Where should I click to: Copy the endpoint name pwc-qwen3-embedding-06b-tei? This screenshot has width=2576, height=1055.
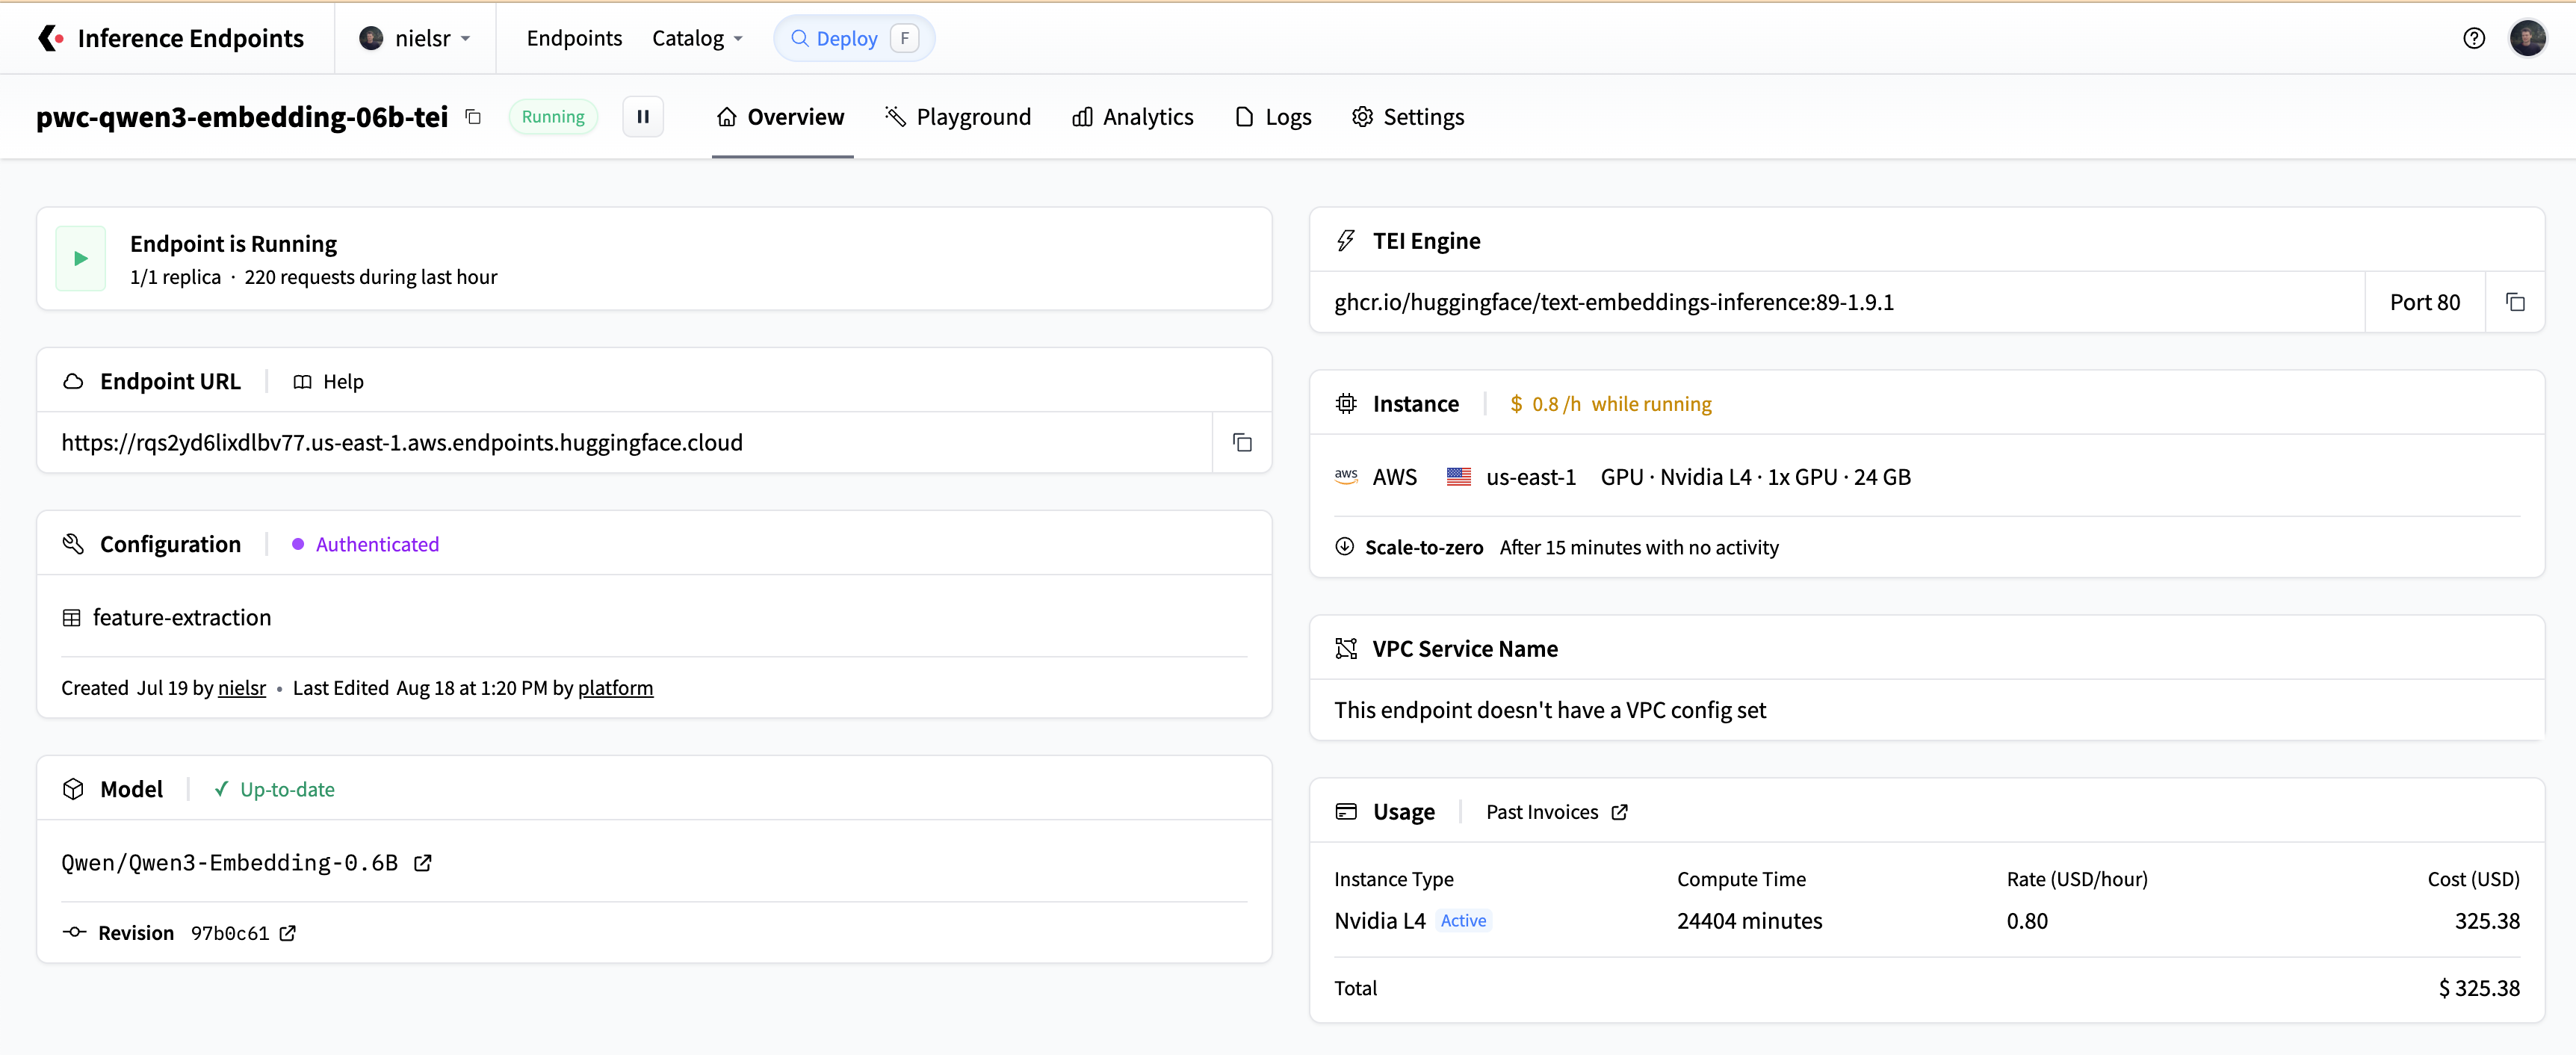click(x=474, y=117)
